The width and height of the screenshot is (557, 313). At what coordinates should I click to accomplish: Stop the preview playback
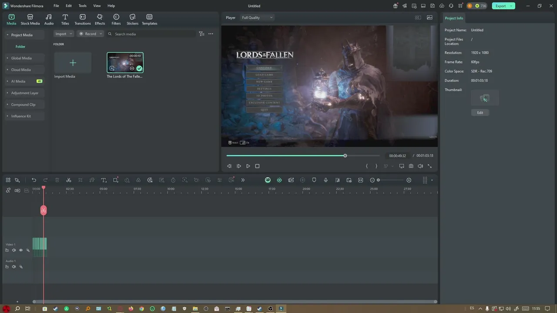257,166
